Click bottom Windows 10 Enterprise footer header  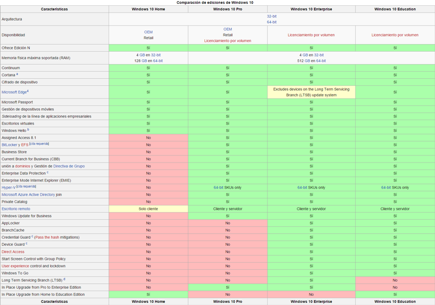pyautogui.click(x=311, y=302)
